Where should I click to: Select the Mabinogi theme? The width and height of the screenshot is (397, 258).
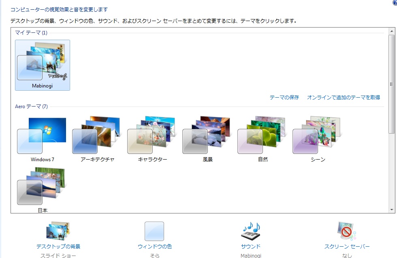point(43,65)
